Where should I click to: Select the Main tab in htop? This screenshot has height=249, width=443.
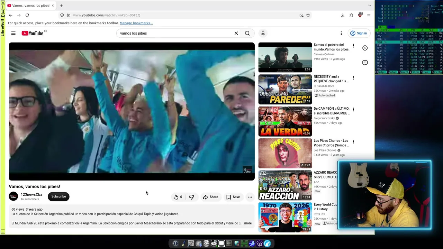click(382, 27)
